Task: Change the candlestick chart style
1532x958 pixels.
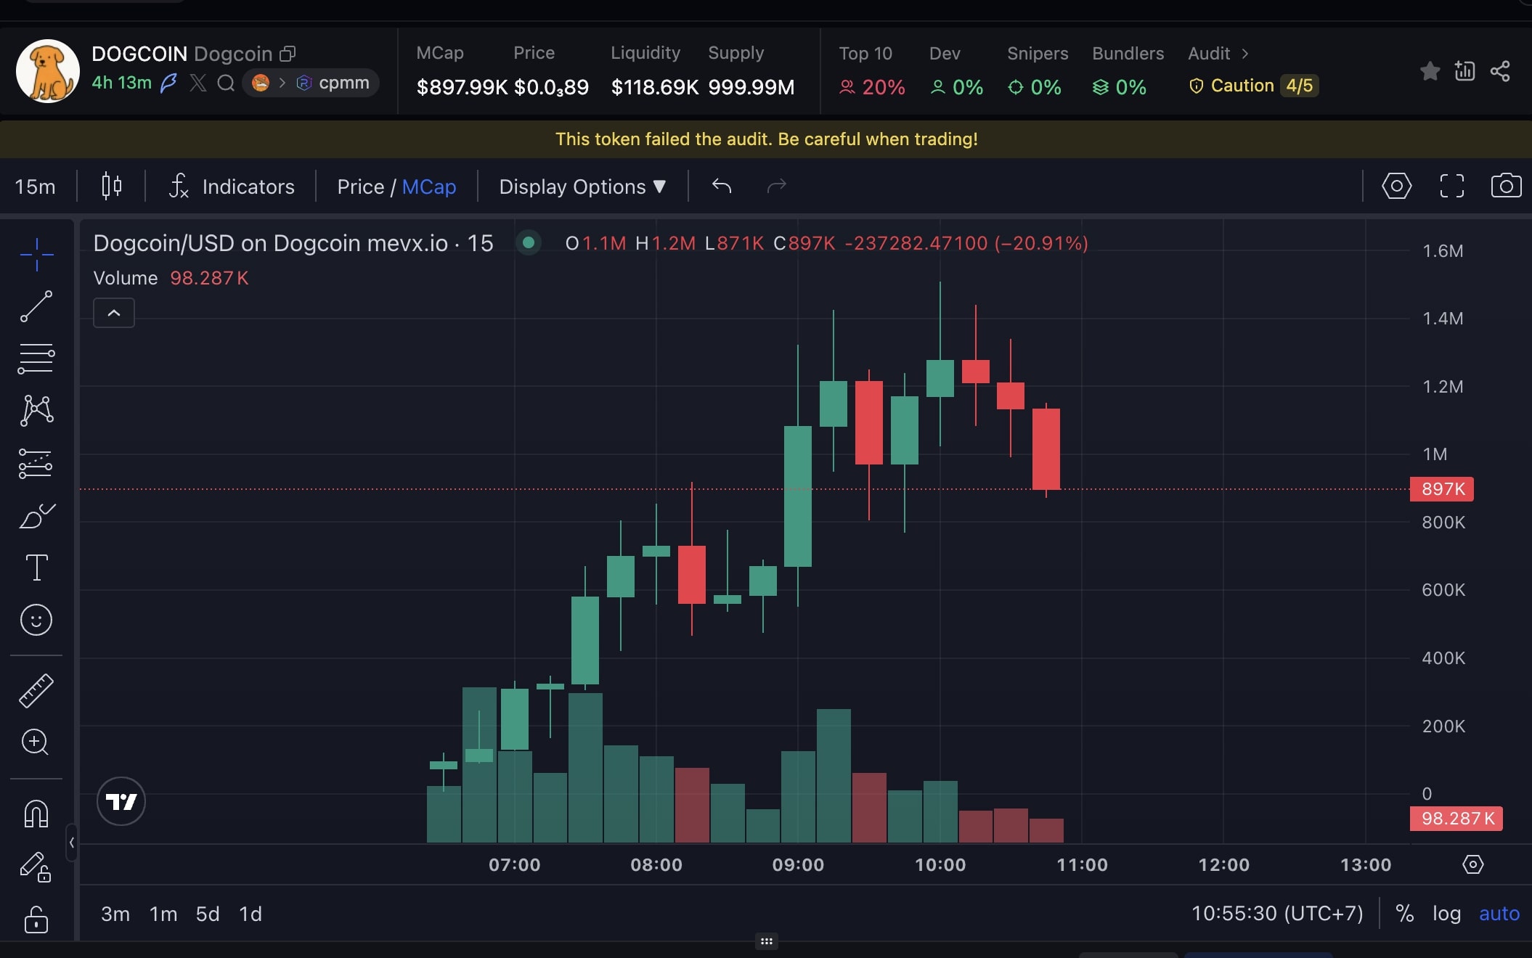Action: 111,187
